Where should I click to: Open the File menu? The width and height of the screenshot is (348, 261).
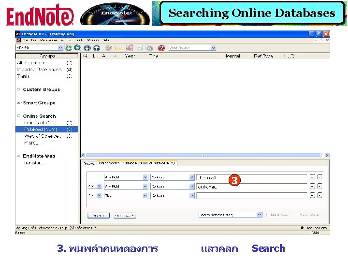[x=25, y=40]
